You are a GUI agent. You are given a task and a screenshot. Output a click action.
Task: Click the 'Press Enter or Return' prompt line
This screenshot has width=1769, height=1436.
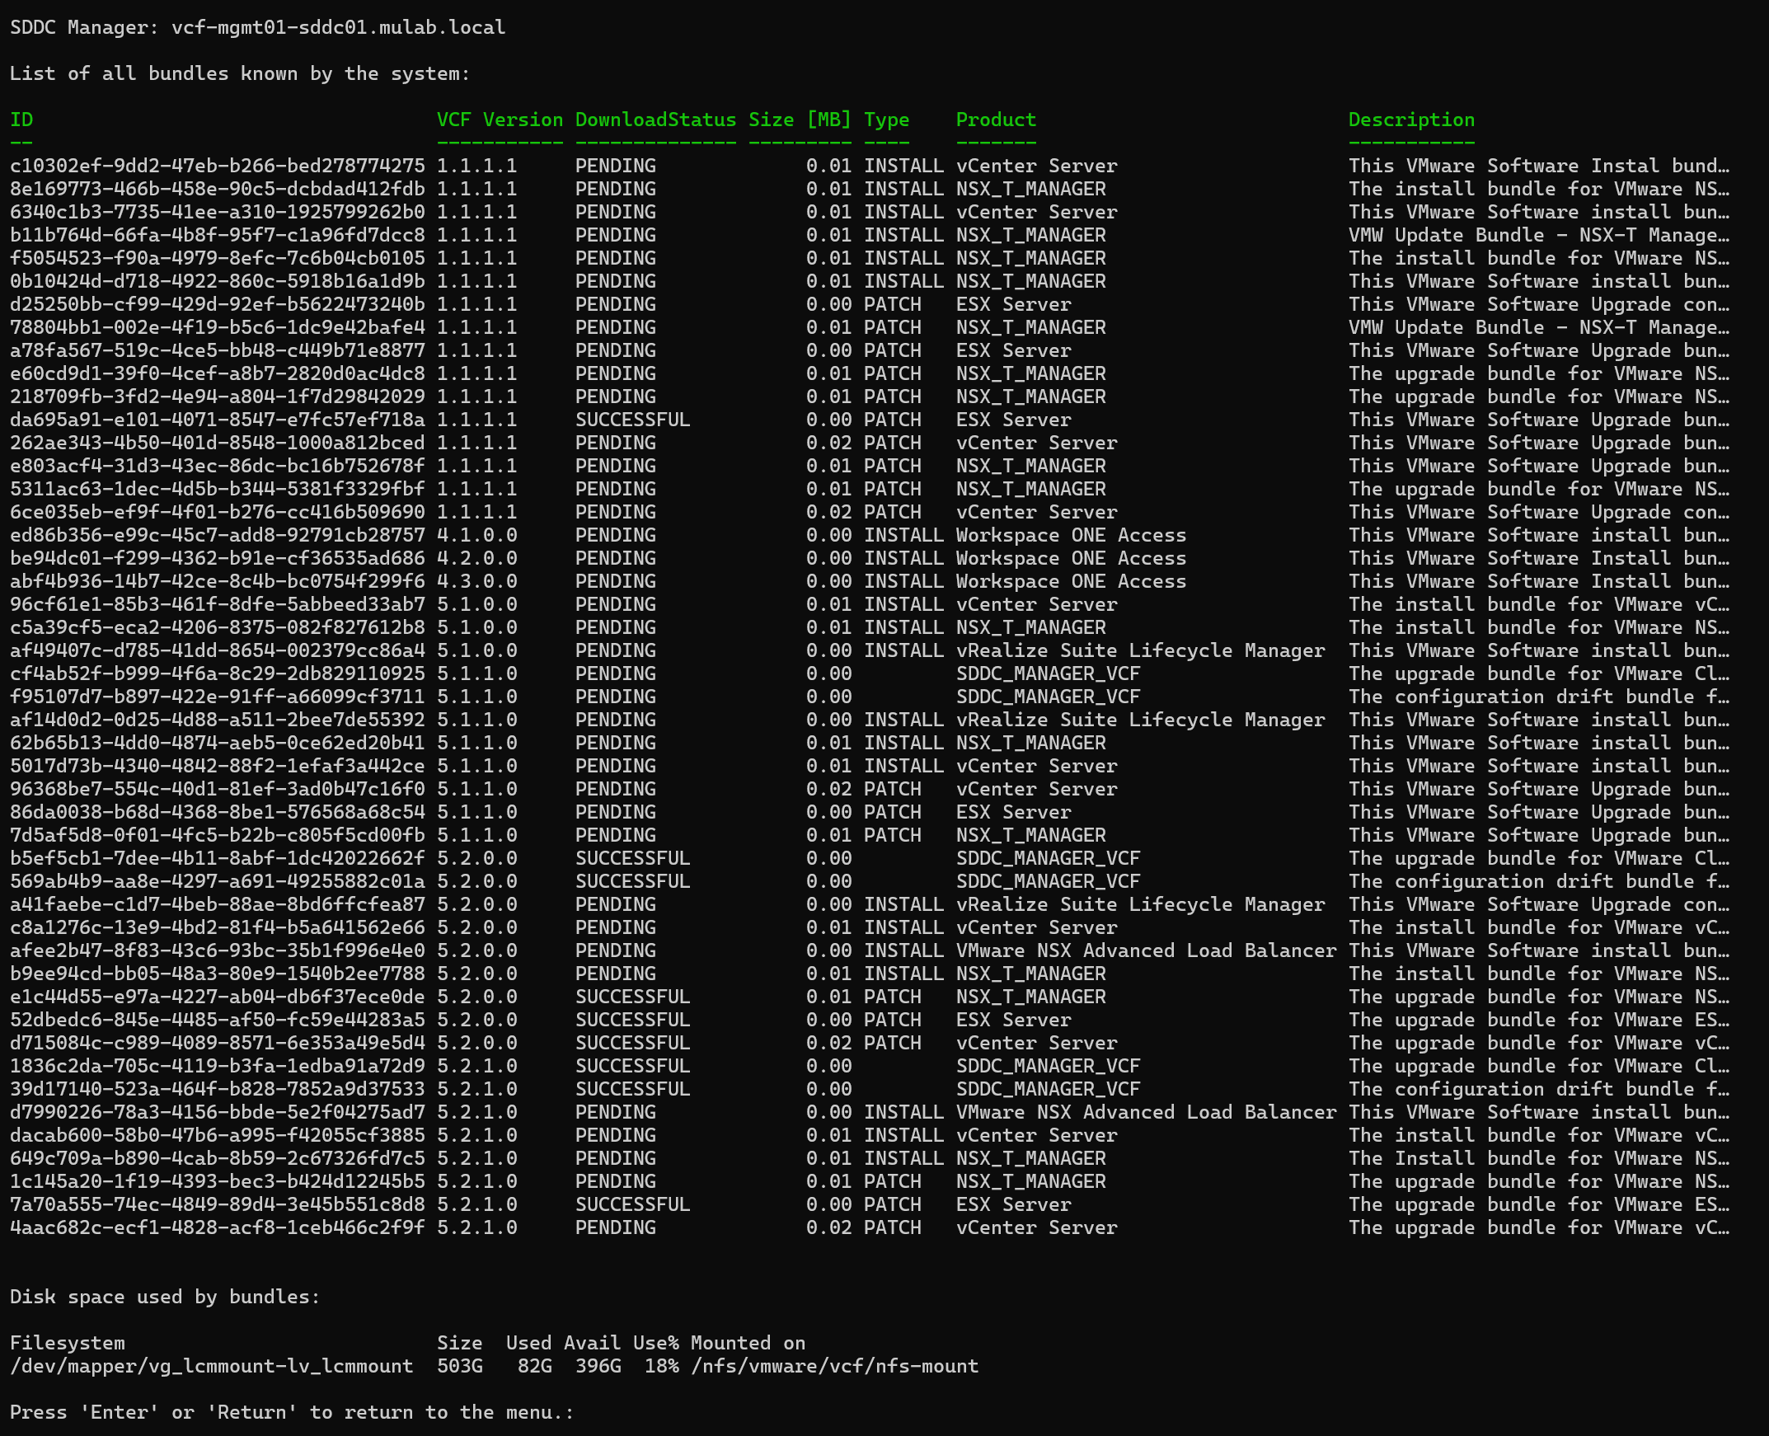291,1412
